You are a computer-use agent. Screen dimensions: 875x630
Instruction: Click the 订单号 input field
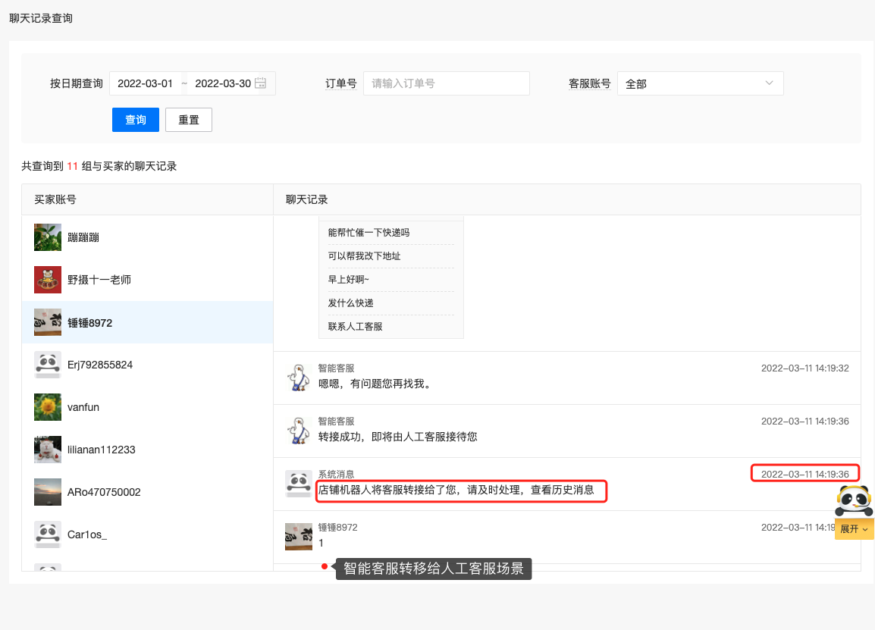[x=446, y=83]
